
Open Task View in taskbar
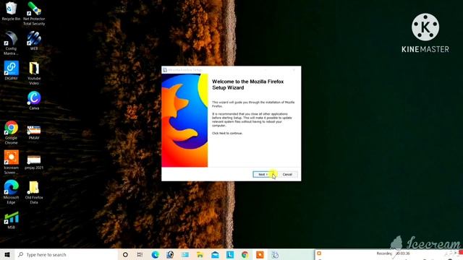[x=140, y=254]
